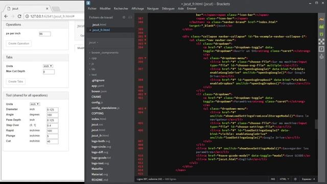Open the Emmet menu

192,9
